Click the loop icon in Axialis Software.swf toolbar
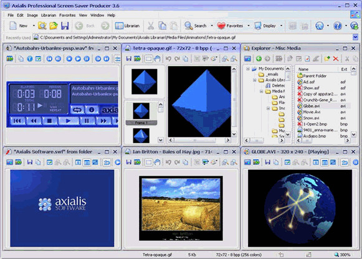Screen dimensions: 362x259 tap(107, 162)
